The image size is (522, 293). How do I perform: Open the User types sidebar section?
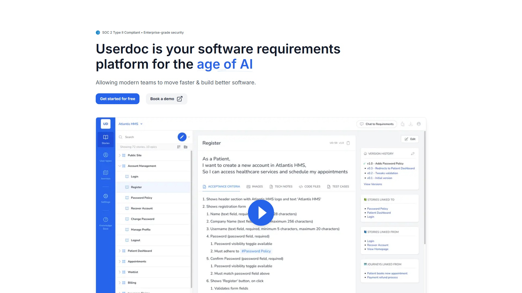(x=105, y=157)
